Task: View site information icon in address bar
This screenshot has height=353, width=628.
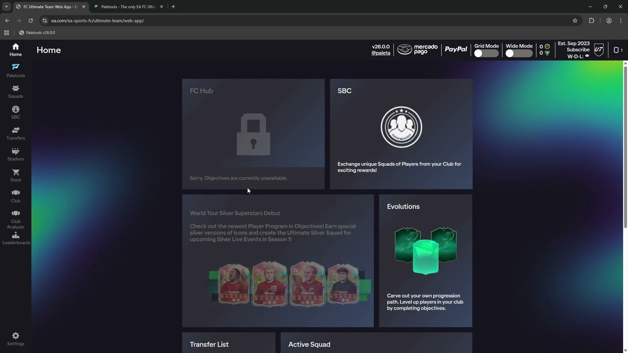Action: [45, 21]
